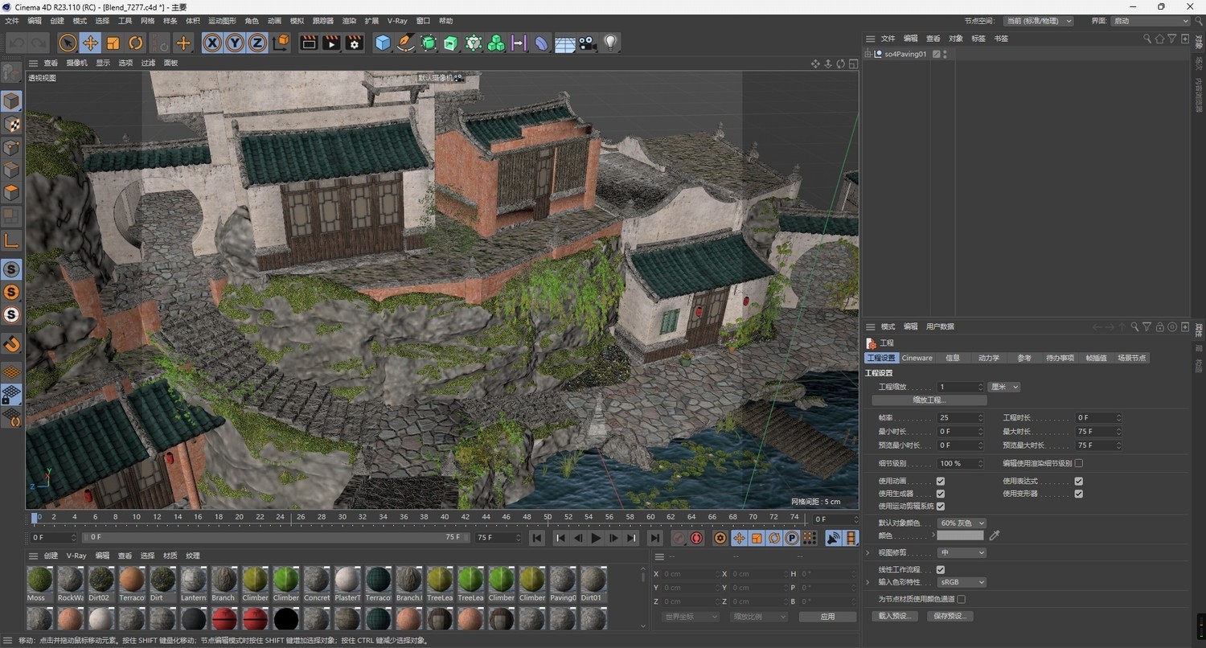Render to Picture Viewer
Image resolution: width=1206 pixels, height=648 pixels.
(332, 43)
